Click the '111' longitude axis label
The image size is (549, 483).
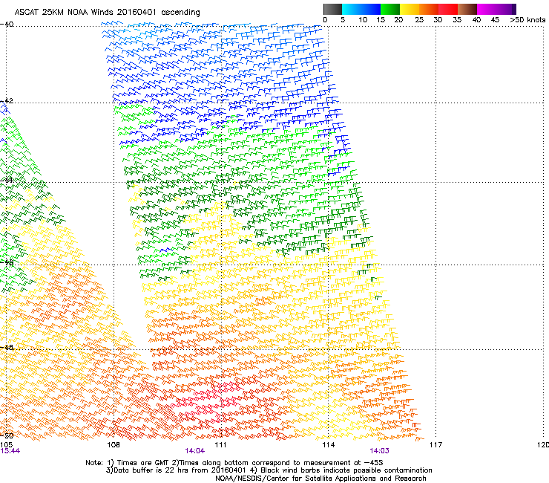click(x=220, y=445)
